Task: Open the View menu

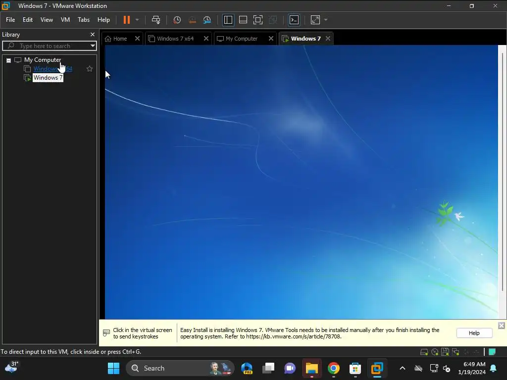Action: point(47,20)
